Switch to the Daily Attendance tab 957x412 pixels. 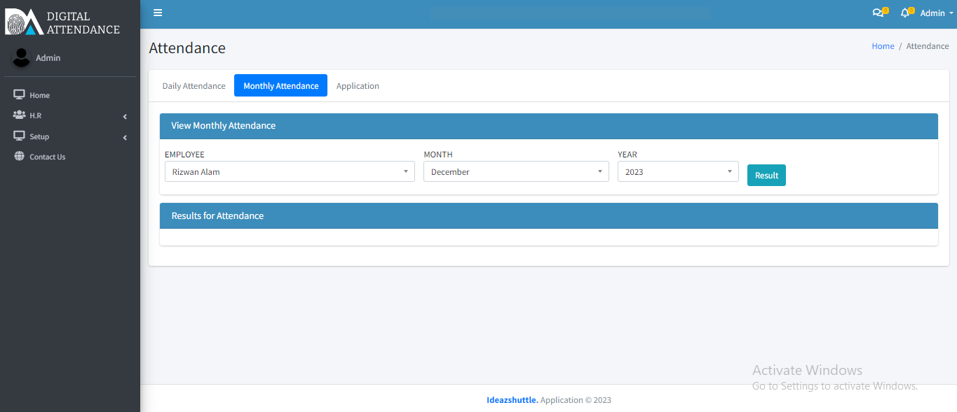[194, 86]
